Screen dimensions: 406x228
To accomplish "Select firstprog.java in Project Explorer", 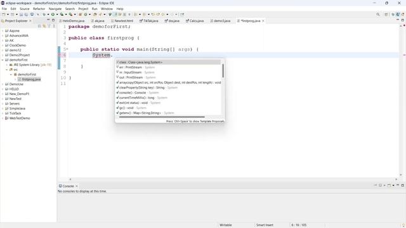I will 29,79.
